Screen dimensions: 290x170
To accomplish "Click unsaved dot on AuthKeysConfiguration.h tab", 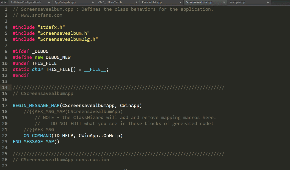I will pyautogui.click(x=49, y=3).
